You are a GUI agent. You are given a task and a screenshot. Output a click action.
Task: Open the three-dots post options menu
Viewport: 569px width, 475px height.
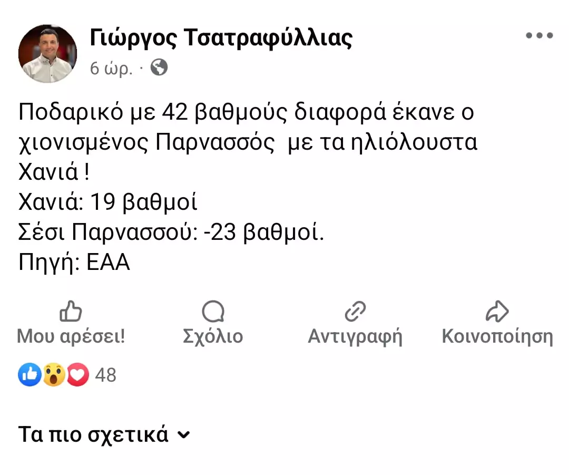[x=539, y=36]
